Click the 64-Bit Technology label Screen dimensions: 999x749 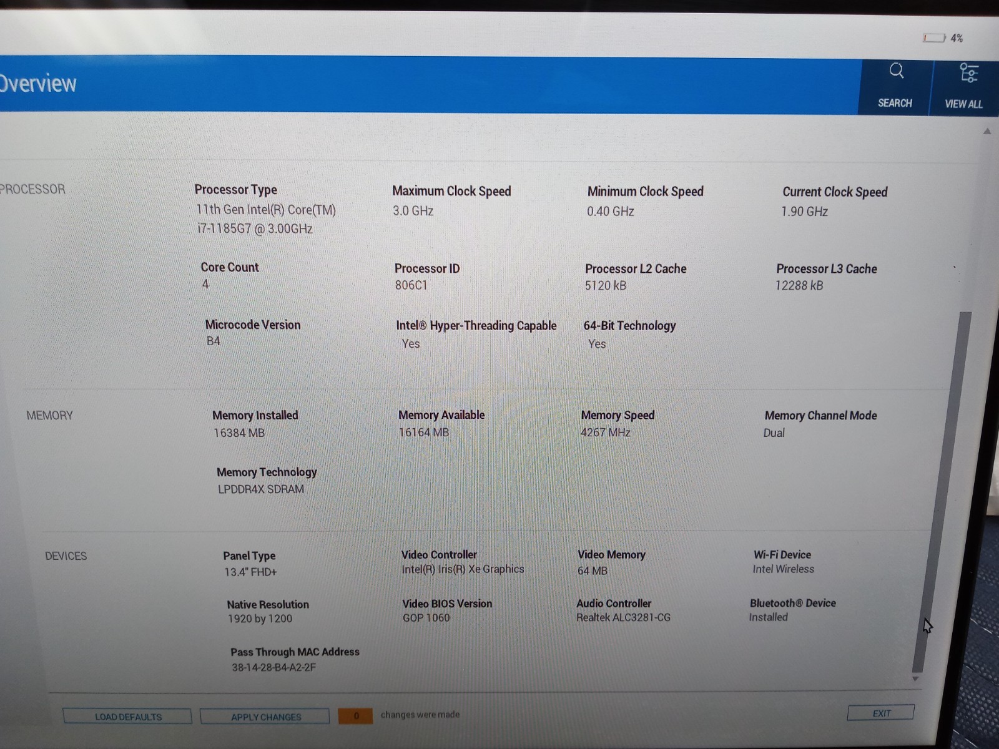(629, 326)
